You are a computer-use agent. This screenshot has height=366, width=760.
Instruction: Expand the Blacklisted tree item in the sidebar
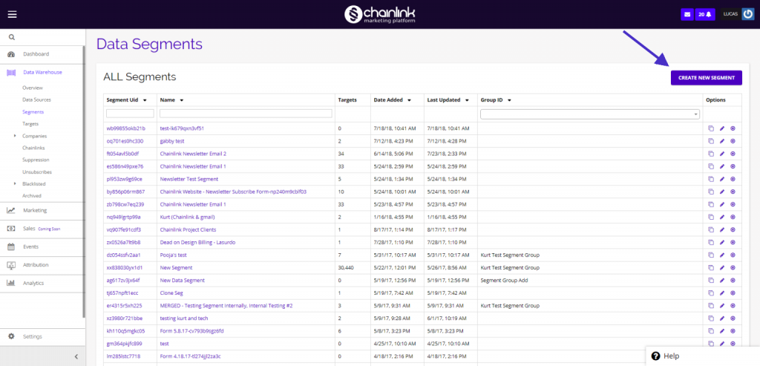point(15,183)
